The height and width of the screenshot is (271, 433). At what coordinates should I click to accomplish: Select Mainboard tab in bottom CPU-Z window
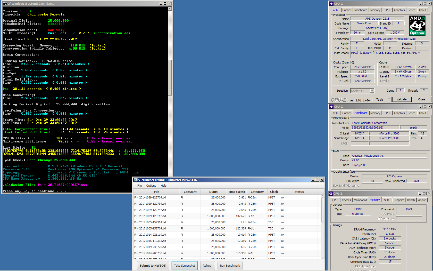(360, 200)
